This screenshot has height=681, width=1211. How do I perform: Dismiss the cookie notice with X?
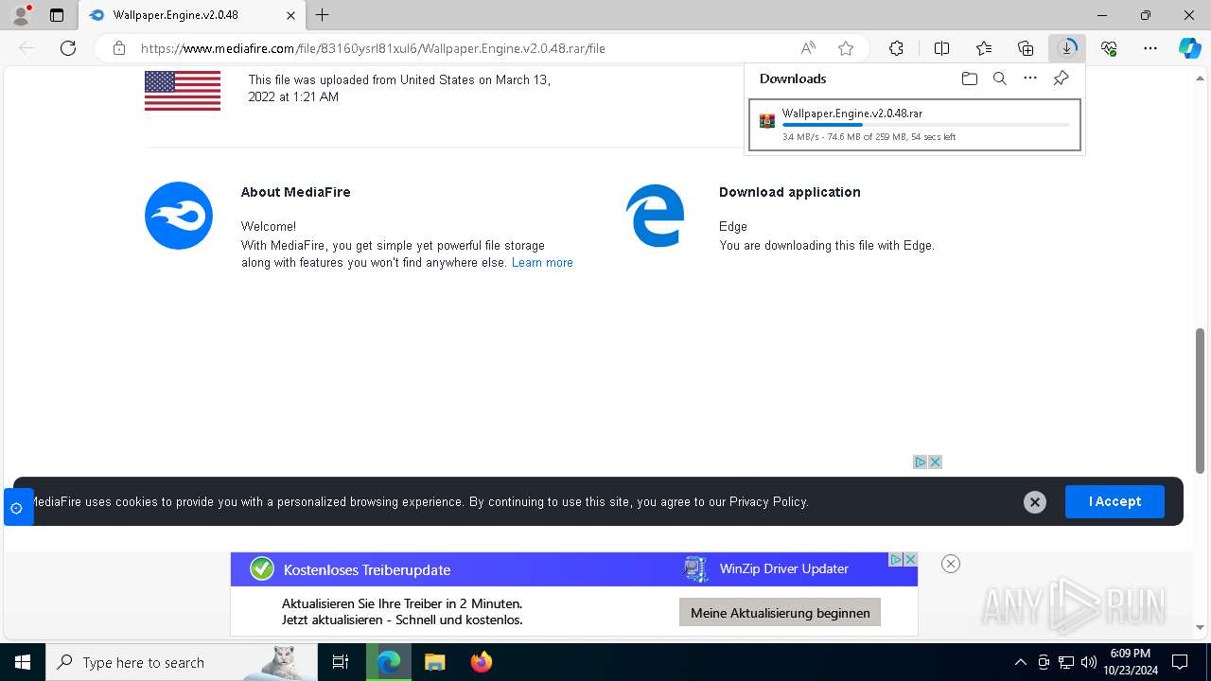[x=1035, y=502]
